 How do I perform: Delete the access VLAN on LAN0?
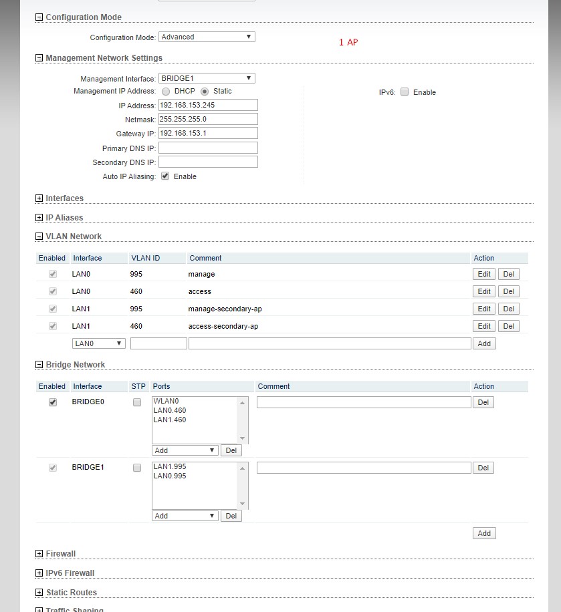pyautogui.click(x=508, y=291)
